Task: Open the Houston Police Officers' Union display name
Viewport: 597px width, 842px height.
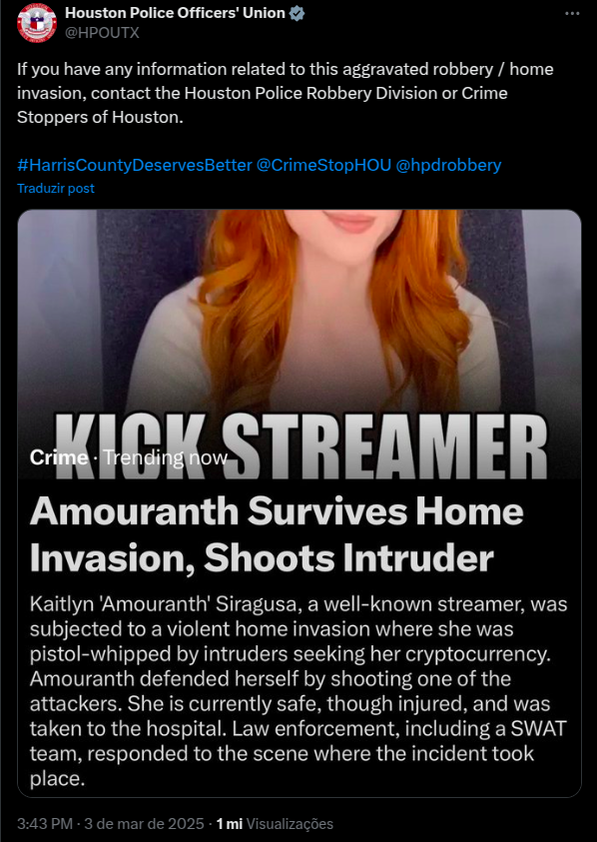Action: pyautogui.click(x=175, y=13)
